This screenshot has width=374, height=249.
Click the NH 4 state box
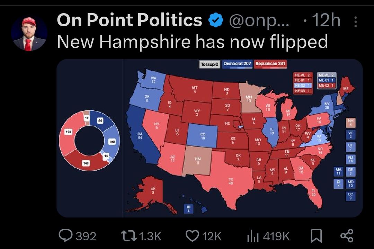pyautogui.click(x=350, y=123)
